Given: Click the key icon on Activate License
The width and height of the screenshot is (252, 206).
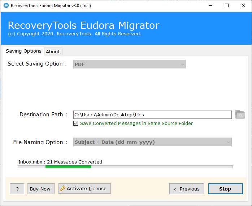Looking at the screenshot, I should click(62, 188).
